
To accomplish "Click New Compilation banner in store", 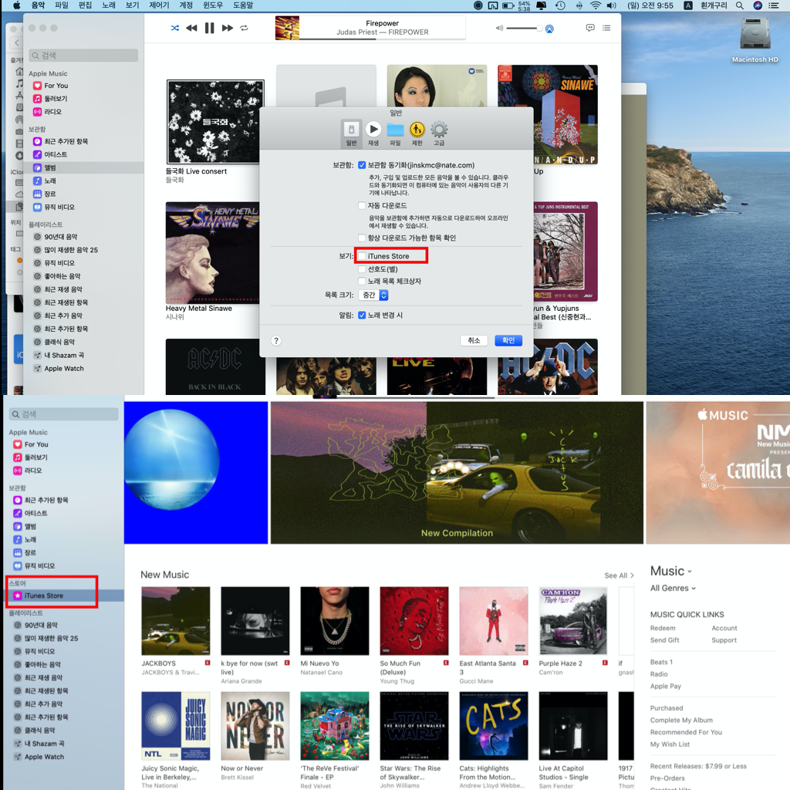I will (x=457, y=473).
